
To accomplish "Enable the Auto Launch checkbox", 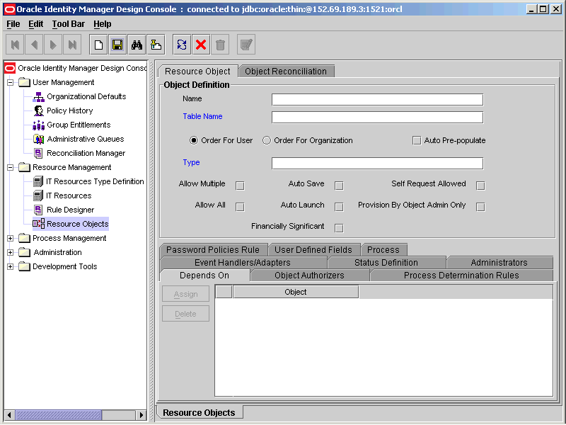I will click(x=339, y=207).
